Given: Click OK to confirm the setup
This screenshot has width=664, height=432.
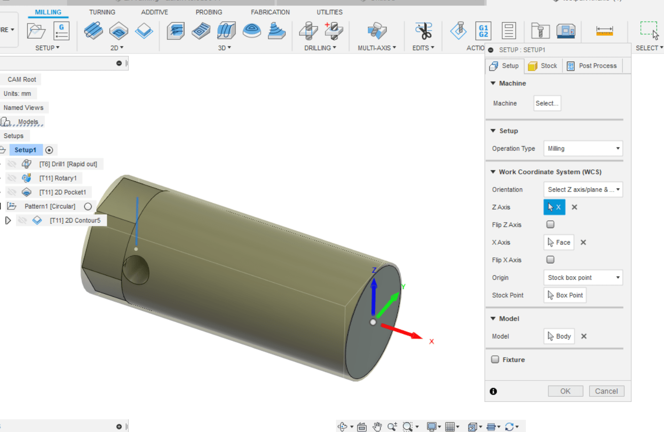Looking at the screenshot, I should pos(565,391).
